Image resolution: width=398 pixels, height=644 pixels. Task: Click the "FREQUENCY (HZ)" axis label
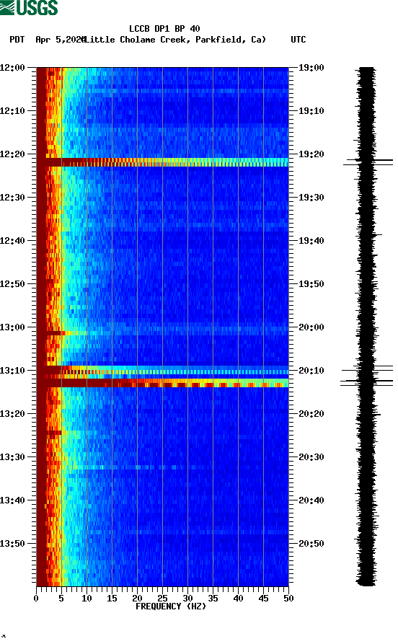click(x=171, y=606)
